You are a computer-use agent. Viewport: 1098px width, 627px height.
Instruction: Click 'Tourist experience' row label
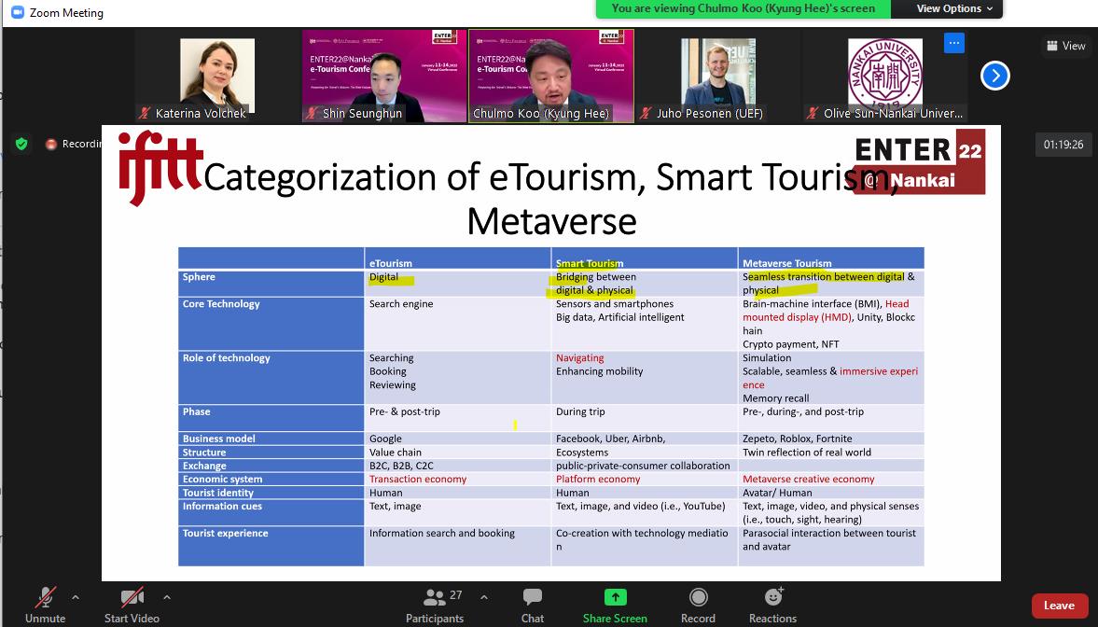tap(226, 533)
